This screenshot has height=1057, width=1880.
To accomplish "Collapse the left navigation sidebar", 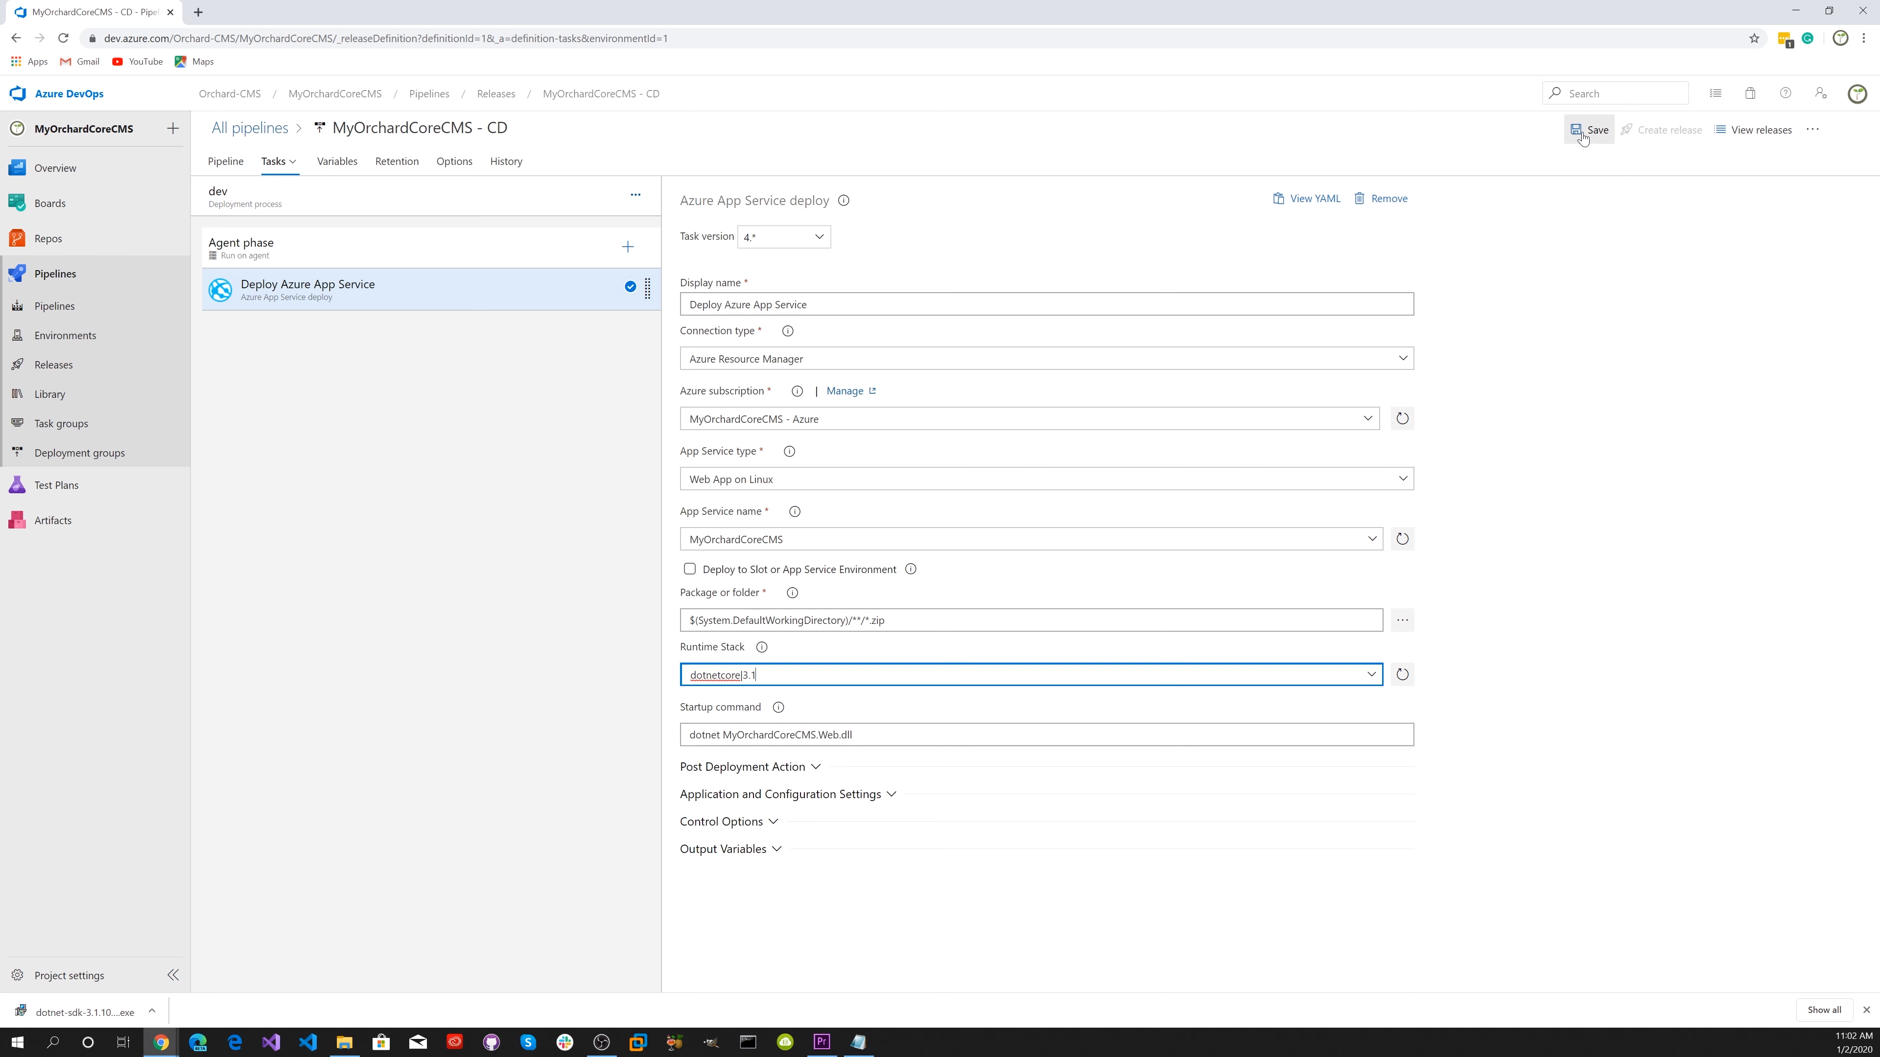I will tap(173, 975).
